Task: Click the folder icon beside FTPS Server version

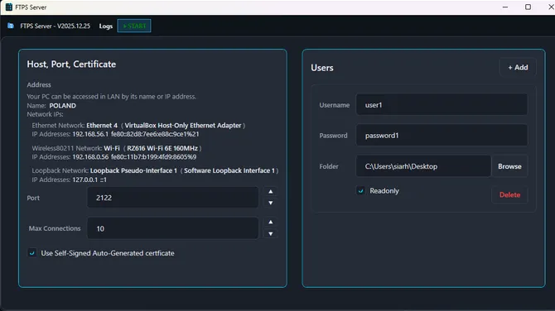Action: [11, 26]
